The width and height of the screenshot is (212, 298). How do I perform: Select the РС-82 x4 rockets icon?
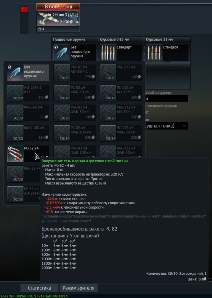(15, 154)
